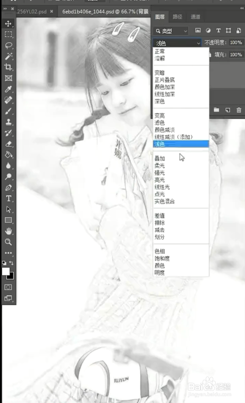Create a new layer
This screenshot has height=403, width=245.
coord(228,110)
